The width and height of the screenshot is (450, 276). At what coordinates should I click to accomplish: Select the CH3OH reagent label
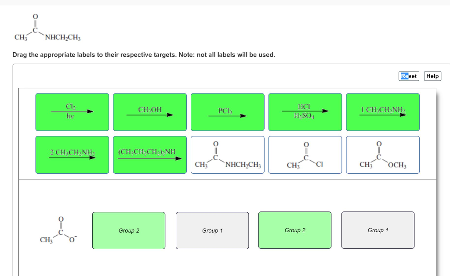[x=149, y=111]
